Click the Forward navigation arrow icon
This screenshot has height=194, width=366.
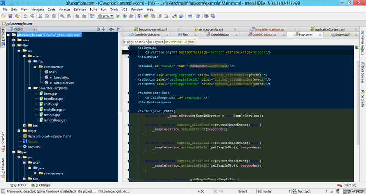(84, 16)
